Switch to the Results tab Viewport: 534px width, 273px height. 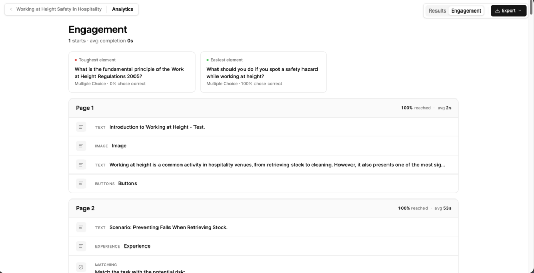(x=438, y=10)
